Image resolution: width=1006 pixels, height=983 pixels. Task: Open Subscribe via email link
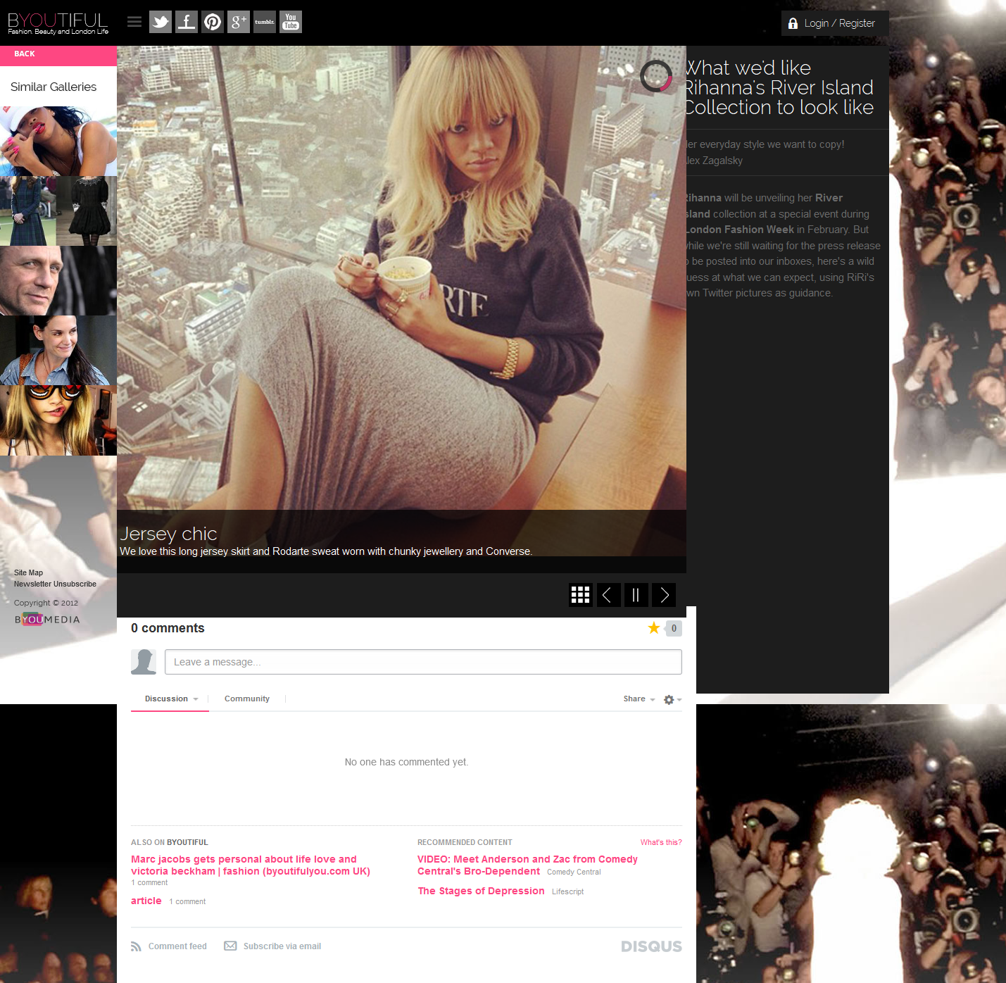(x=272, y=946)
